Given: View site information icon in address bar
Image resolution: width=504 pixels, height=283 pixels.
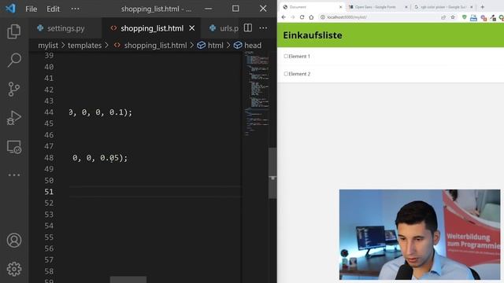Looking at the screenshot, I should point(323,17).
